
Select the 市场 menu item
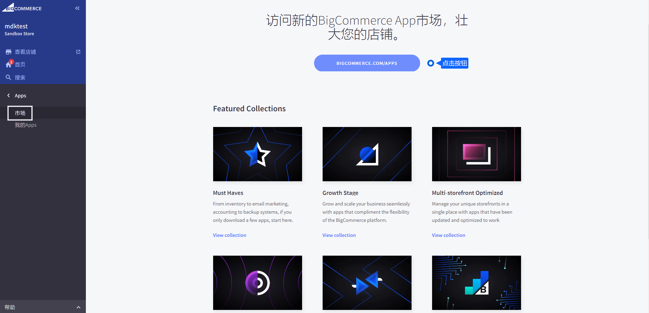coord(20,113)
